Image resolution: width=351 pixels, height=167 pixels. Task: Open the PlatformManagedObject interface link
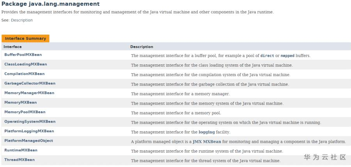[x=28, y=140]
